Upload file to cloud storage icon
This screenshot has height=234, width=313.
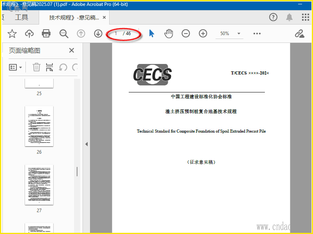pos(29,34)
